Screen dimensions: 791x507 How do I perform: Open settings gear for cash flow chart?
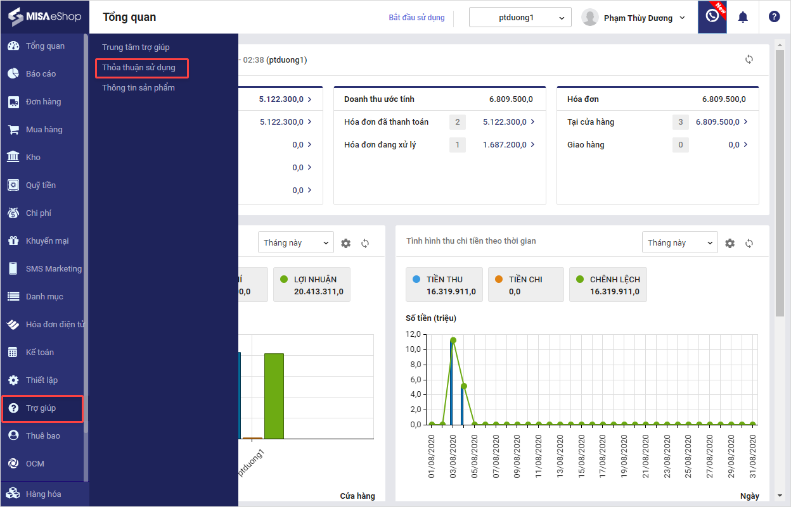point(730,243)
